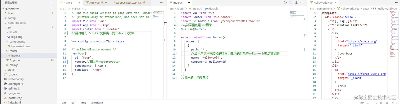
Task: Split the index.js editor to the right
Action: tap(297, 3)
